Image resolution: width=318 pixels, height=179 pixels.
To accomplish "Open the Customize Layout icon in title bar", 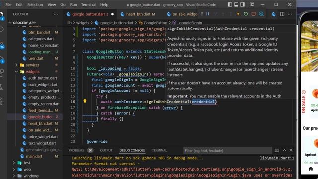I will click(x=252, y=4).
